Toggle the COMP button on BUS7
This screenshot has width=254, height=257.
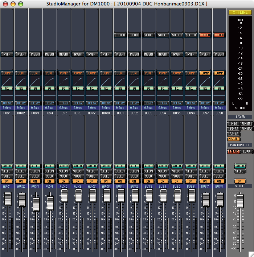point(205,73)
